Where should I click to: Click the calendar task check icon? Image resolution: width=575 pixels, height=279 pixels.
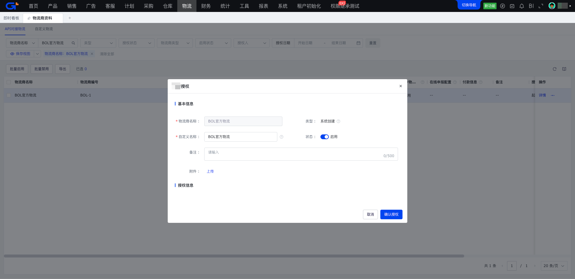pos(512,6)
